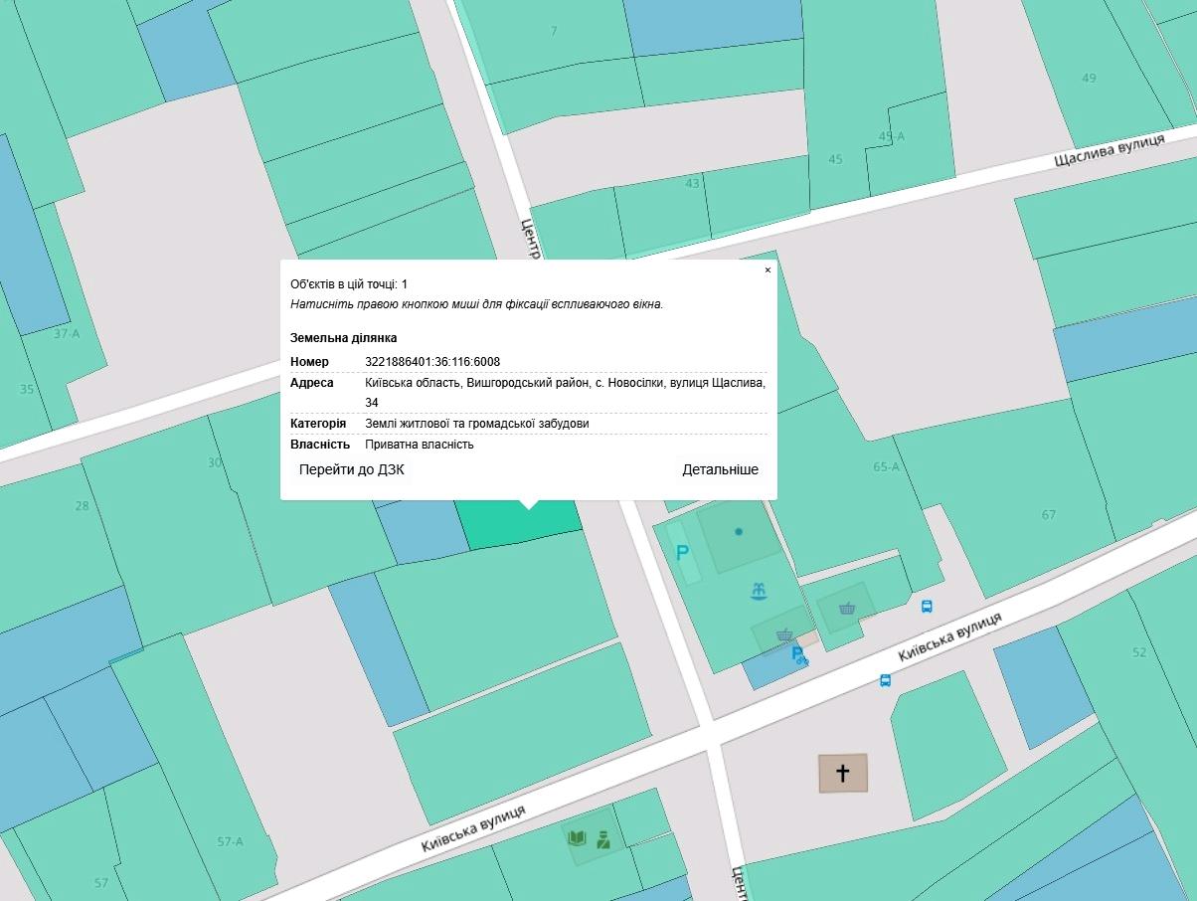Click the church cross icon
Image resolution: width=1197 pixels, height=901 pixels.
pos(843,773)
